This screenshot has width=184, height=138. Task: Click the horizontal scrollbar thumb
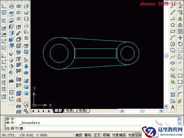[142, 111]
